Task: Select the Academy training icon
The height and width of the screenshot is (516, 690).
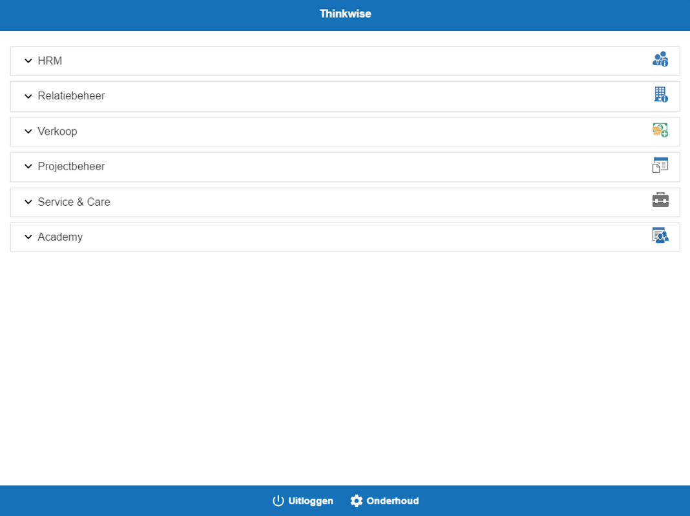Action: coord(660,235)
